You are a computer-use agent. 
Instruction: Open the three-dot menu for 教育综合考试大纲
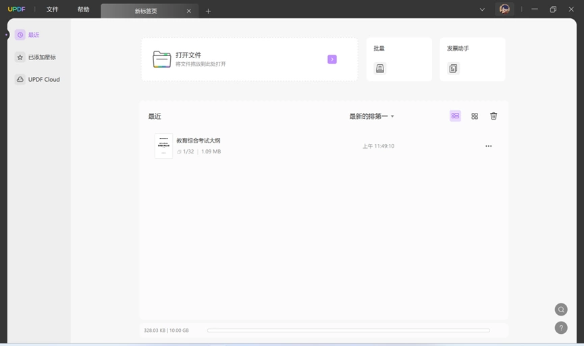coord(489,146)
